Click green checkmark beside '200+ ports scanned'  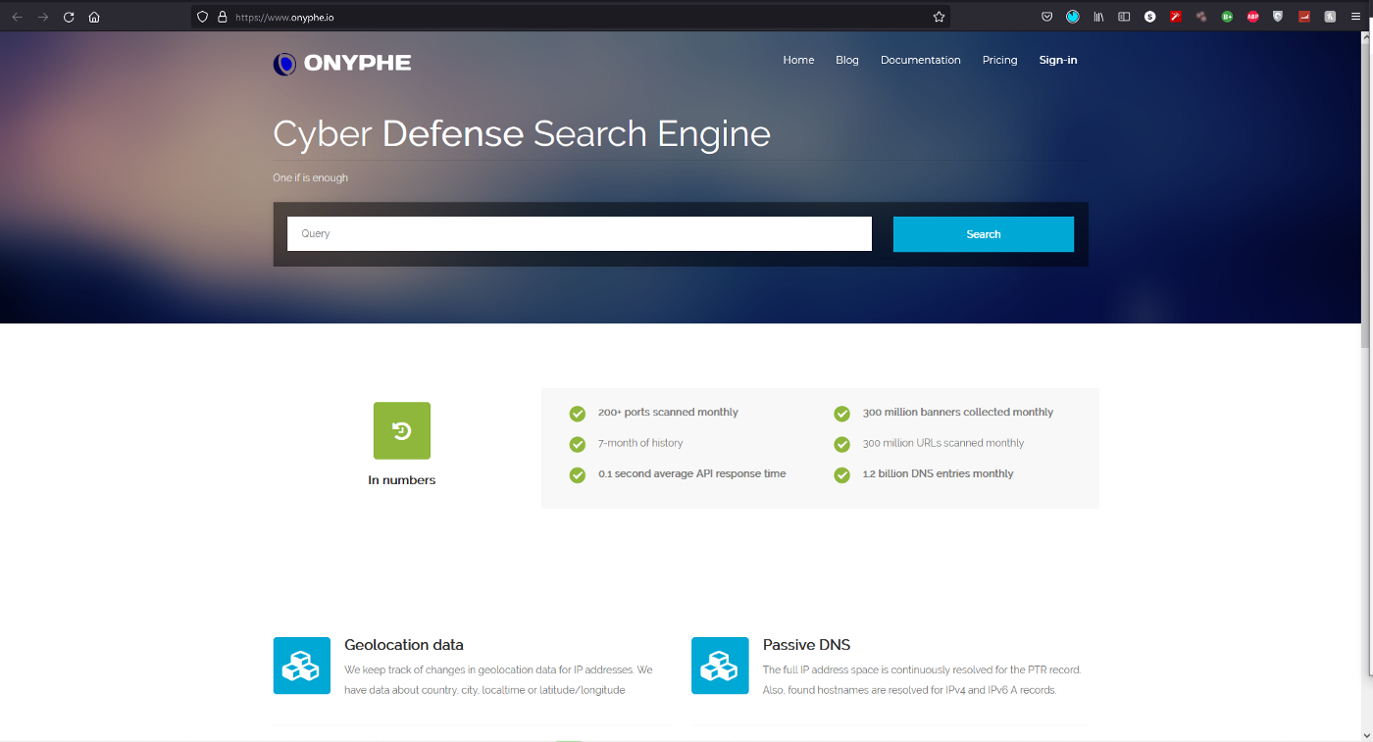tap(578, 414)
